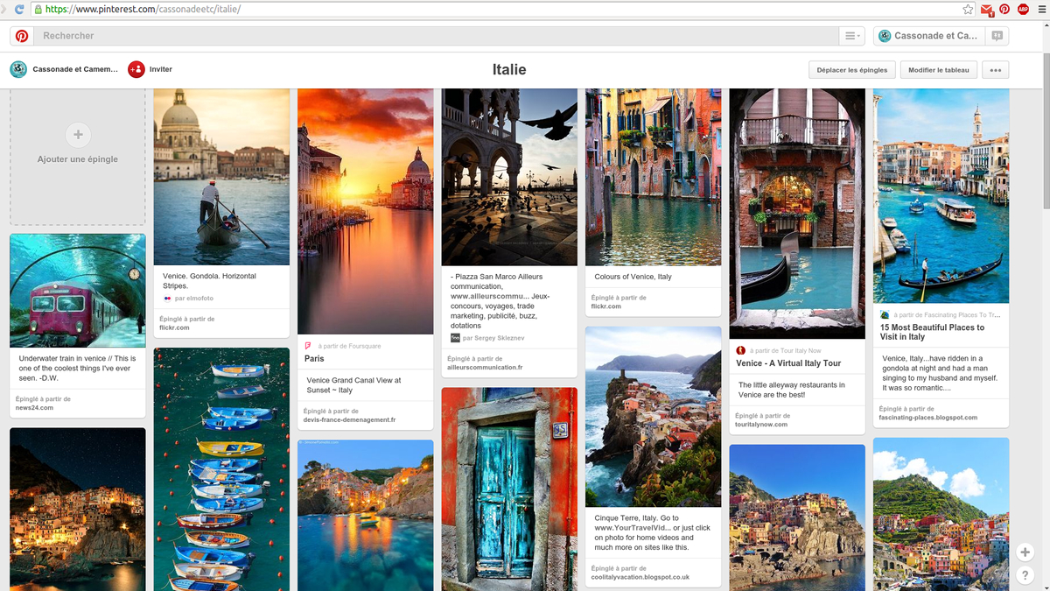Open Cassonade et Camem... board owner avatar

pos(18,69)
